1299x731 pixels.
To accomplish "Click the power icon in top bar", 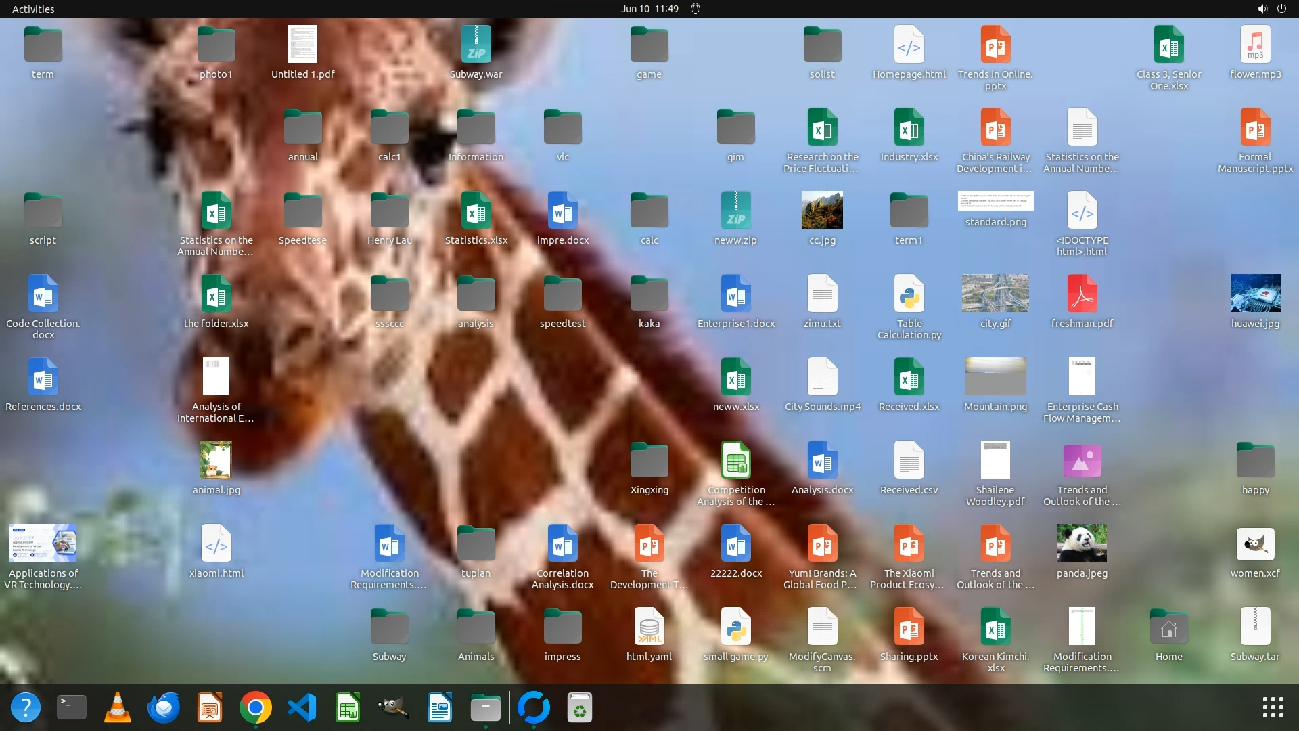I will coord(1281,9).
